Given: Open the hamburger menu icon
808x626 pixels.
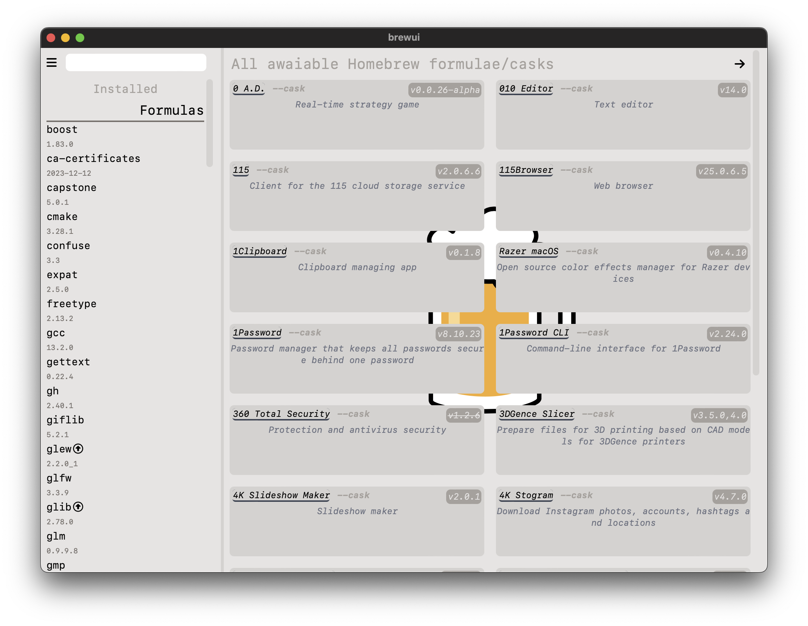Looking at the screenshot, I should [x=52, y=62].
